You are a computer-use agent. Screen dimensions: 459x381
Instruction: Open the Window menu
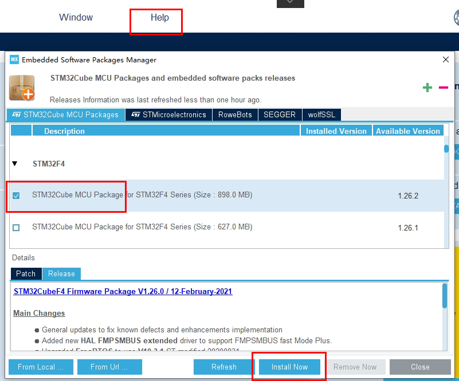[x=76, y=18]
